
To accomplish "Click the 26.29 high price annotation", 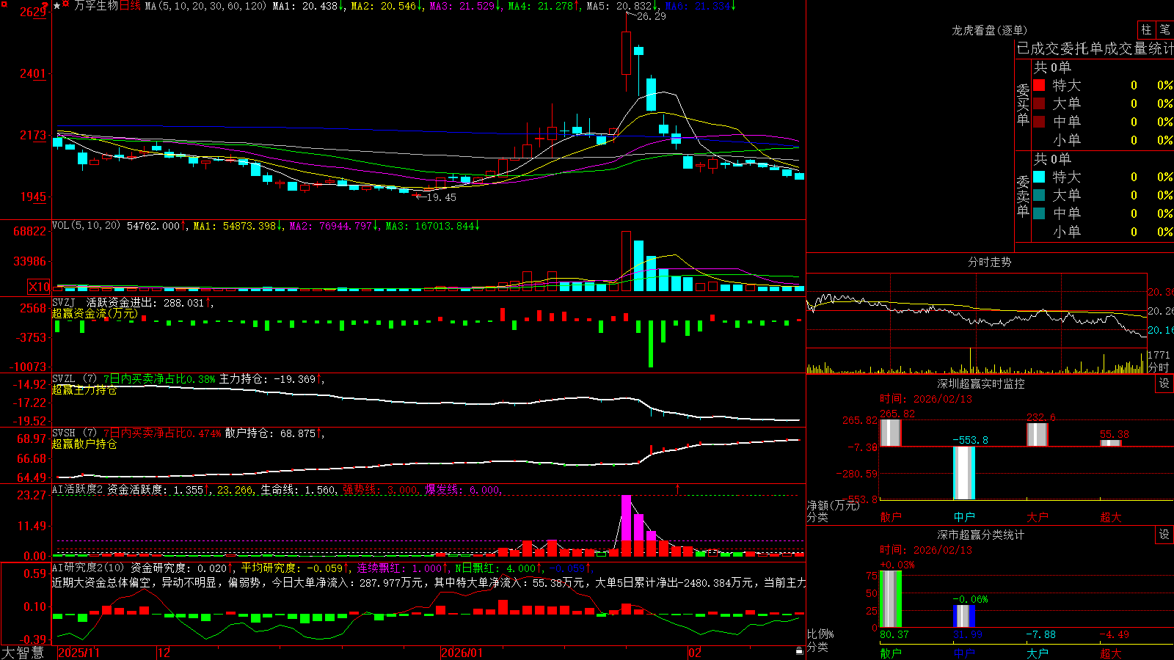I will tap(651, 16).
